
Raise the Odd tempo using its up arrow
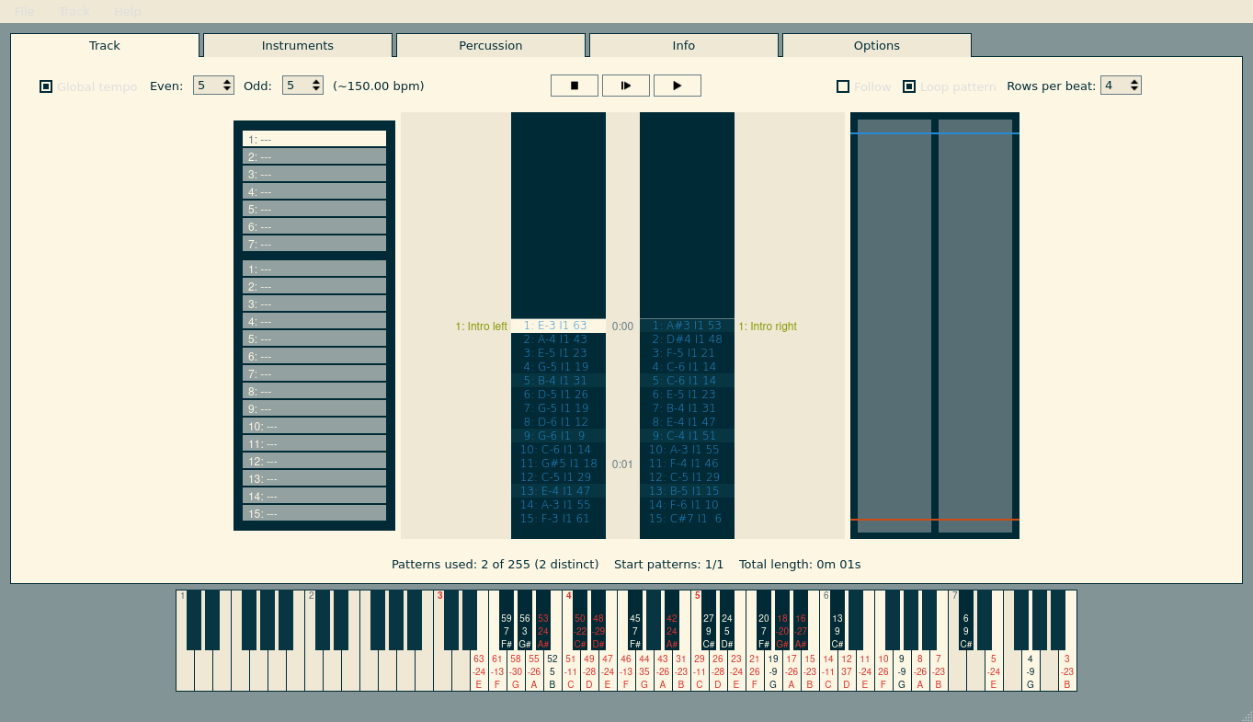pos(316,82)
